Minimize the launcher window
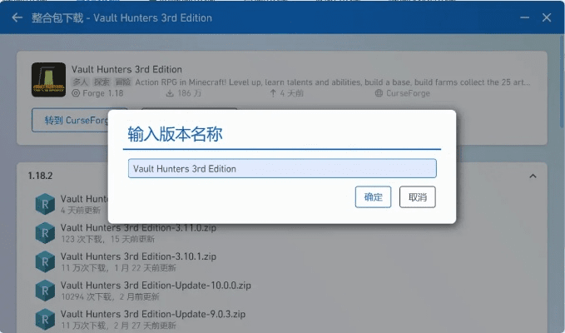Screen dimensions: 565x333 [x=524, y=17]
